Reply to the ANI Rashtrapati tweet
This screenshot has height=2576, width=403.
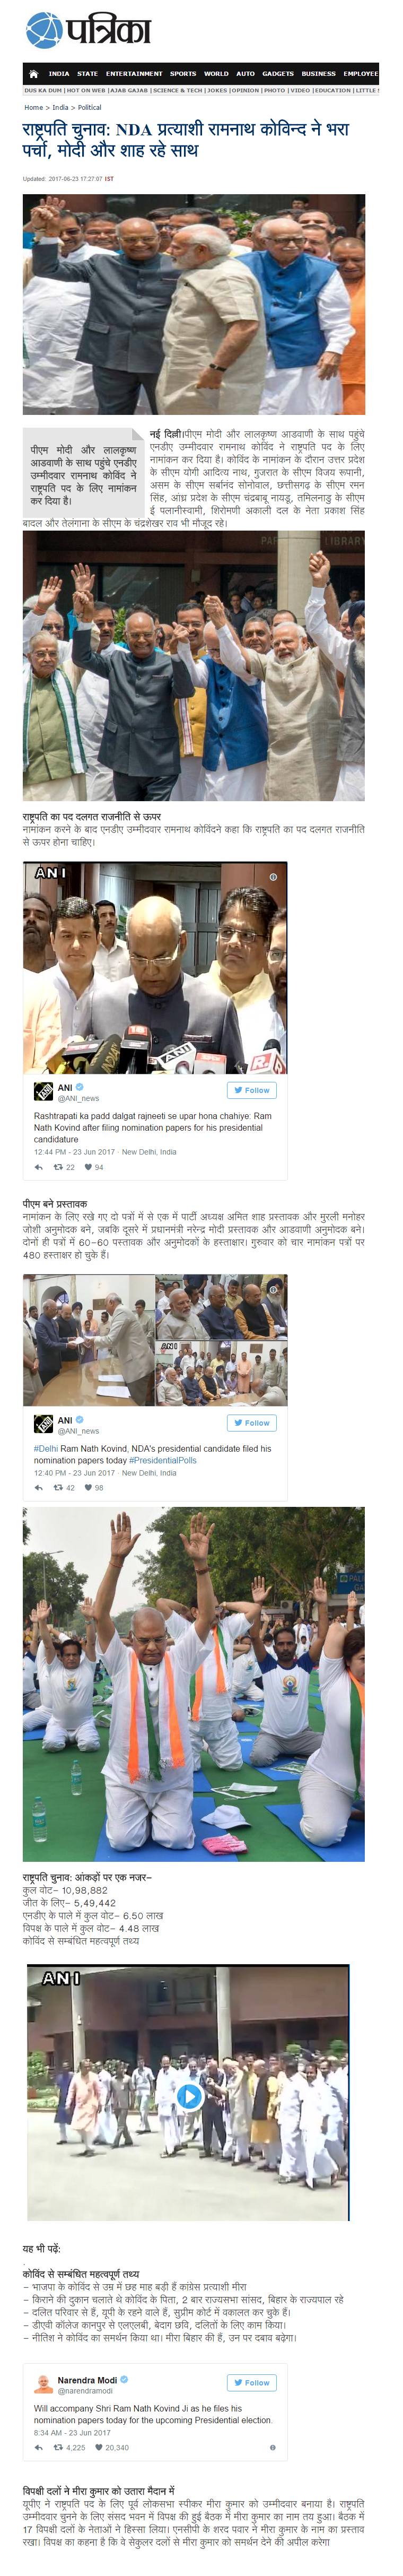pyautogui.click(x=39, y=1167)
